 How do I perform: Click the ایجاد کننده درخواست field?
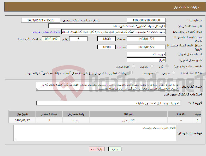pyautogui.click(x=114, y=32)
